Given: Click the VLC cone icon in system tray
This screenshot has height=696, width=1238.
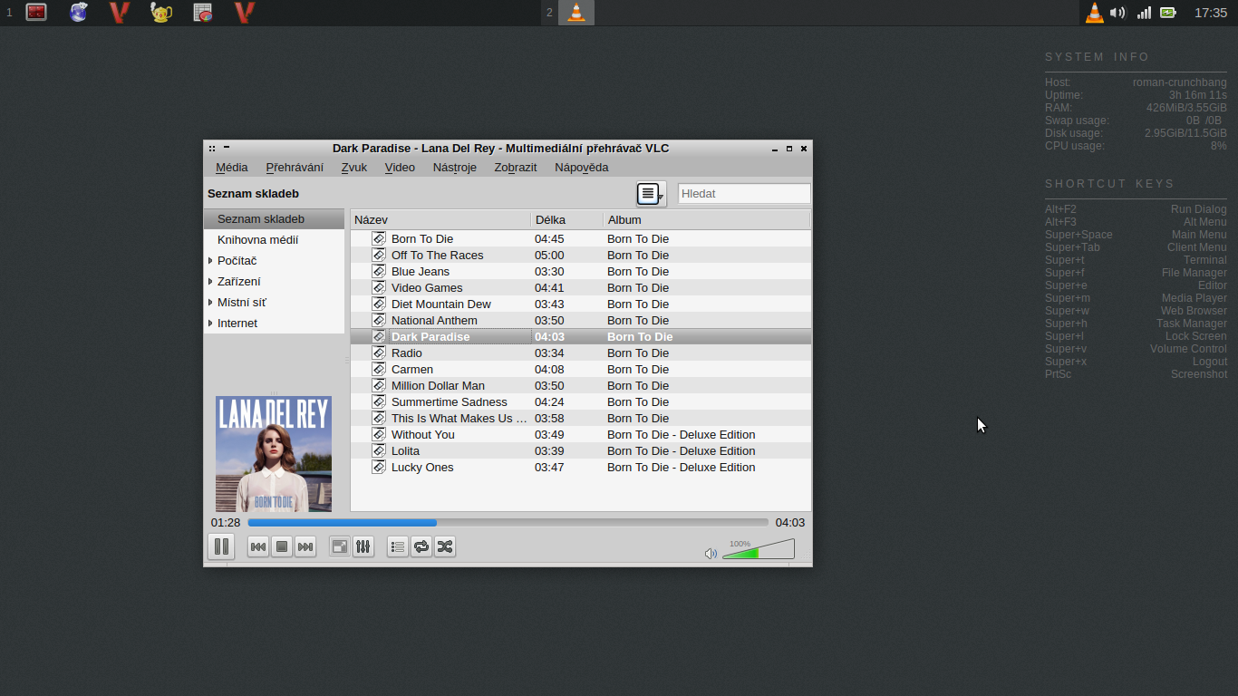Looking at the screenshot, I should (x=1095, y=13).
